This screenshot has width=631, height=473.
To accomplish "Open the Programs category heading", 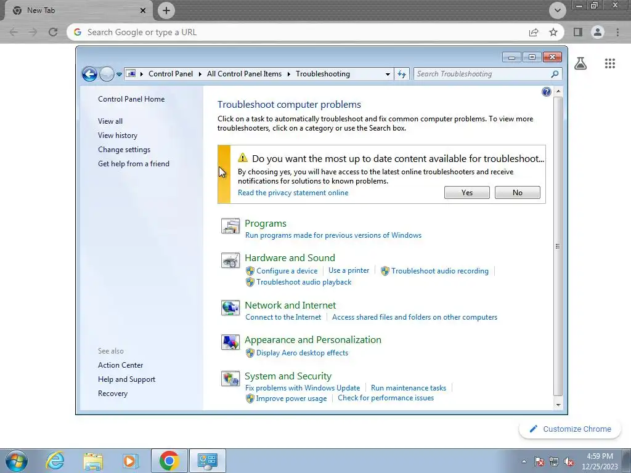I will [x=266, y=223].
